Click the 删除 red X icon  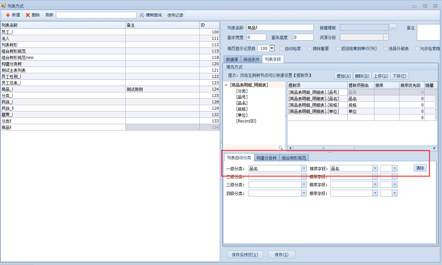pos(28,15)
